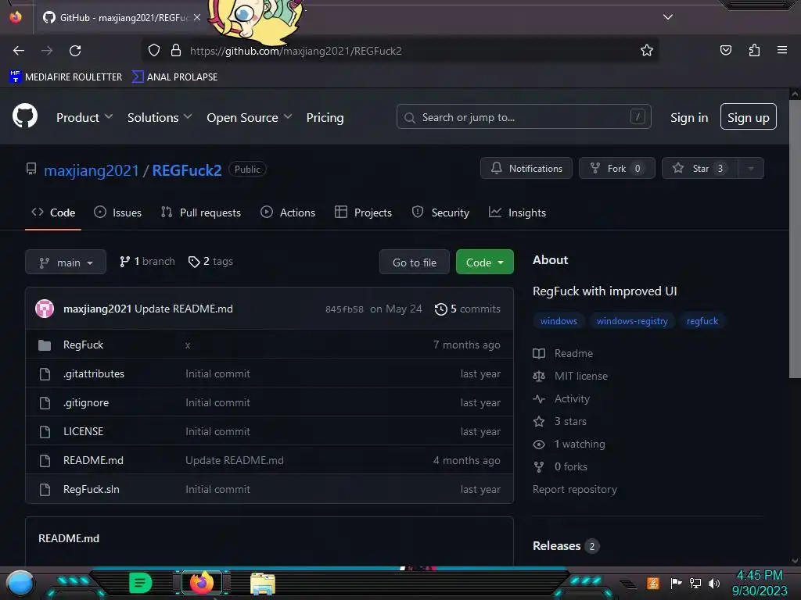Open the Activity link in About
The height and width of the screenshot is (600, 801).
point(562,398)
